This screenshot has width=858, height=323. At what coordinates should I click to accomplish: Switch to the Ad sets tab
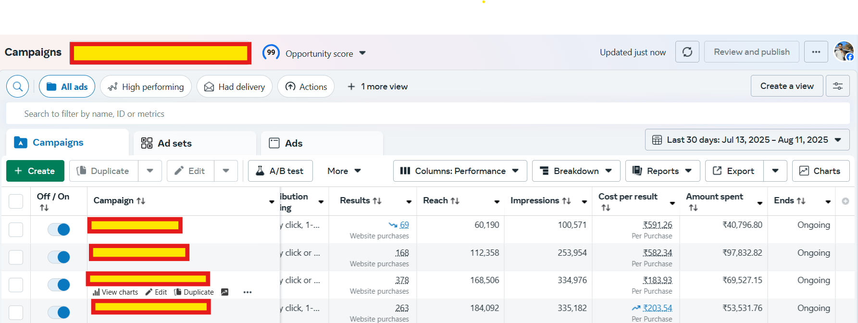pos(195,143)
